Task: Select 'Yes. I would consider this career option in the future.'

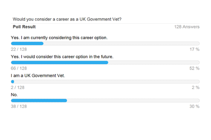Action: 62,57
